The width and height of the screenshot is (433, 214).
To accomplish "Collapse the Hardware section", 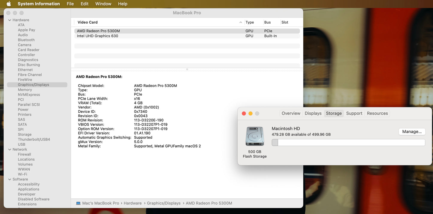I will pos(10,20).
